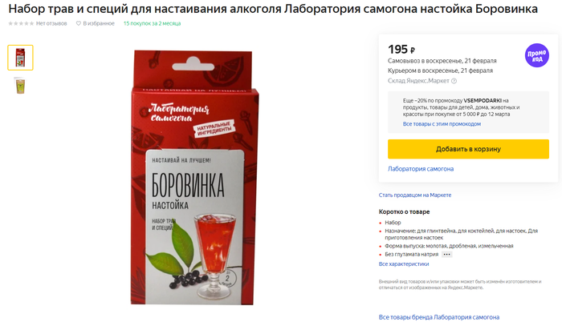Click the Склад Яндекс.Маркет text
Image resolution: width=562 pixels, height=334 pixels.
tap(418, 81)
